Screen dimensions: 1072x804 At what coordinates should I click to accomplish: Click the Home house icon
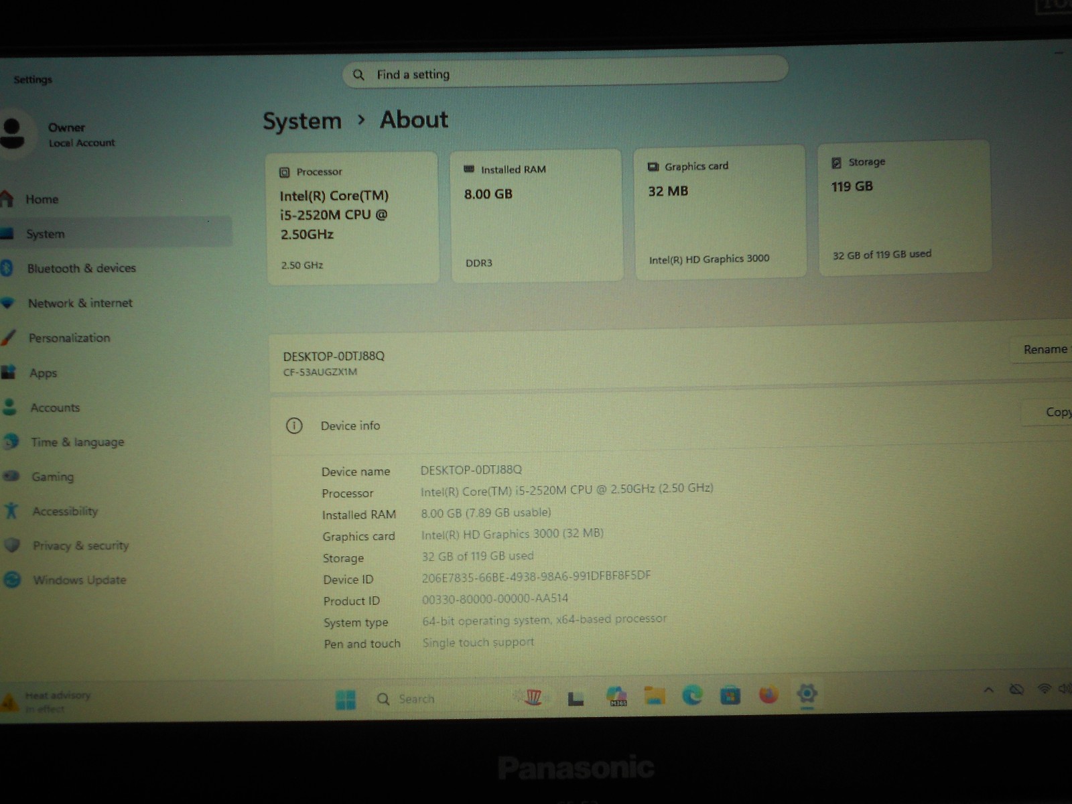6,198
